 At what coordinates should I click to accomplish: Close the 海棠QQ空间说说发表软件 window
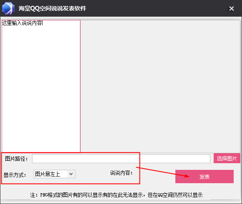pyautogui.click(x=232, y=8)
